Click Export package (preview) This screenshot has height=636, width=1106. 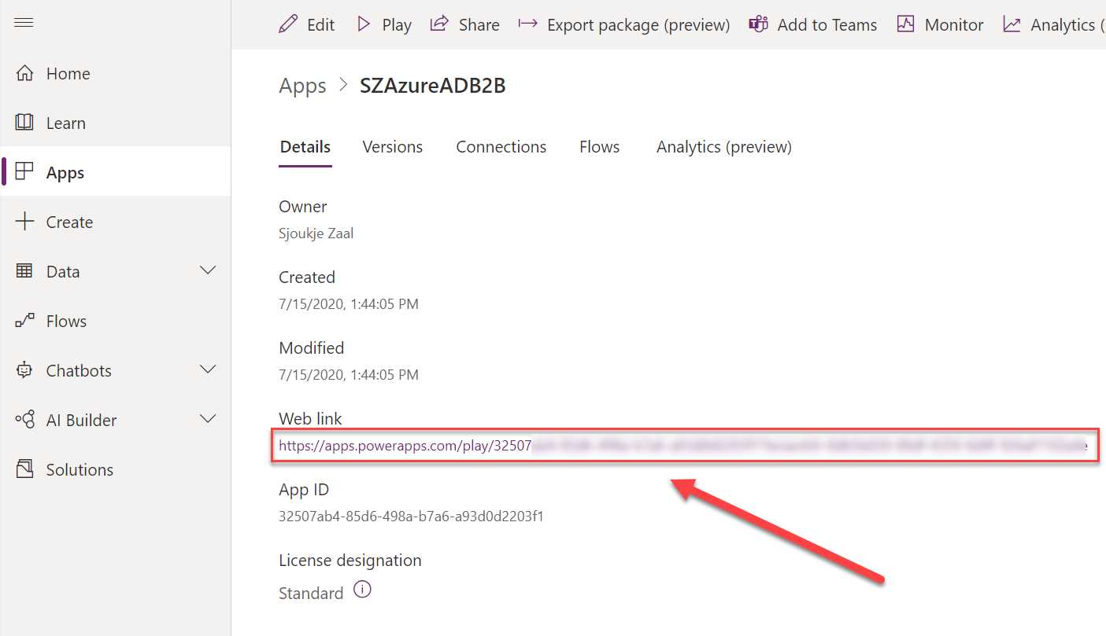(x=624, y=24)
